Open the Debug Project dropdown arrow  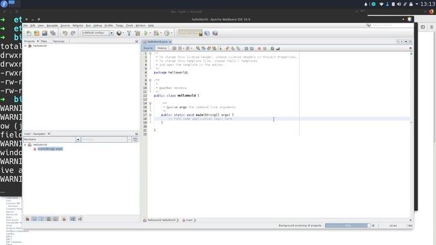(x=161, y=33)
